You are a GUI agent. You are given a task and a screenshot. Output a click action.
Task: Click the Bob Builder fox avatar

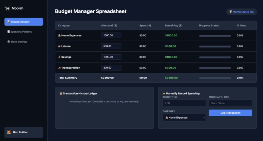pyautogui.click(x=9, y=132)
